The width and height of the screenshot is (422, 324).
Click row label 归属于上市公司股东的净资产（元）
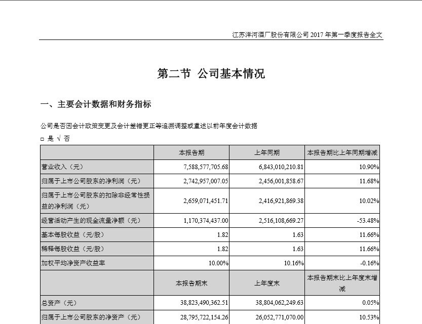point(91,317)
